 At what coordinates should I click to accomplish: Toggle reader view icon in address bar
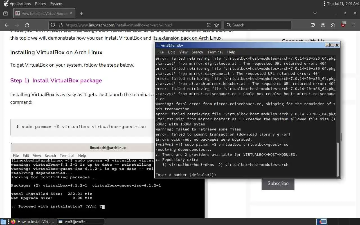point(209,25)
